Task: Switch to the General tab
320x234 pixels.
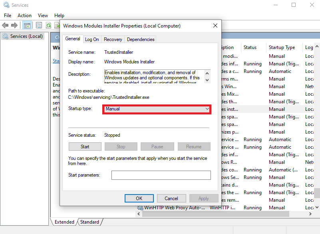Action: 73,39
